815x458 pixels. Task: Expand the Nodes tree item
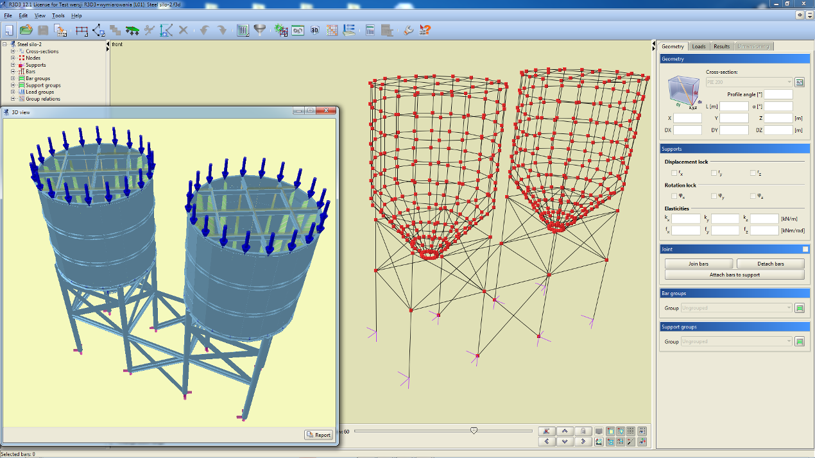pyautogui.click(x=13, y=58)
